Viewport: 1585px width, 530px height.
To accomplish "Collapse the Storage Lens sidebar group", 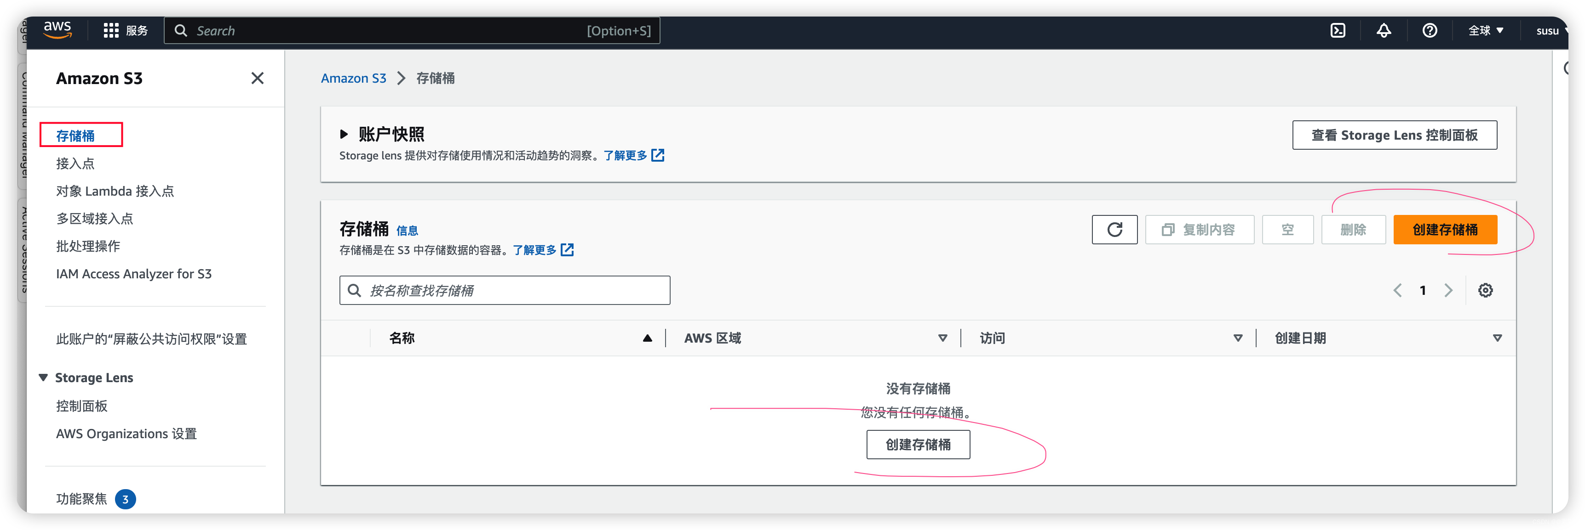I will point(43,378).
